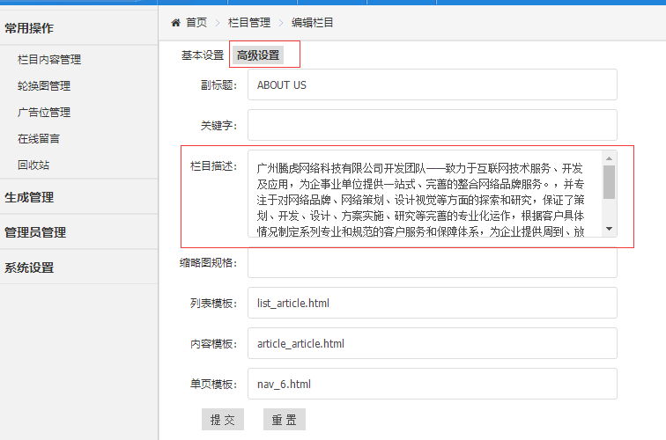This screenshot has height=440, width=666.
Task: Go to 轮换图管理 in the sidebar
Action: tap(44, 86)
